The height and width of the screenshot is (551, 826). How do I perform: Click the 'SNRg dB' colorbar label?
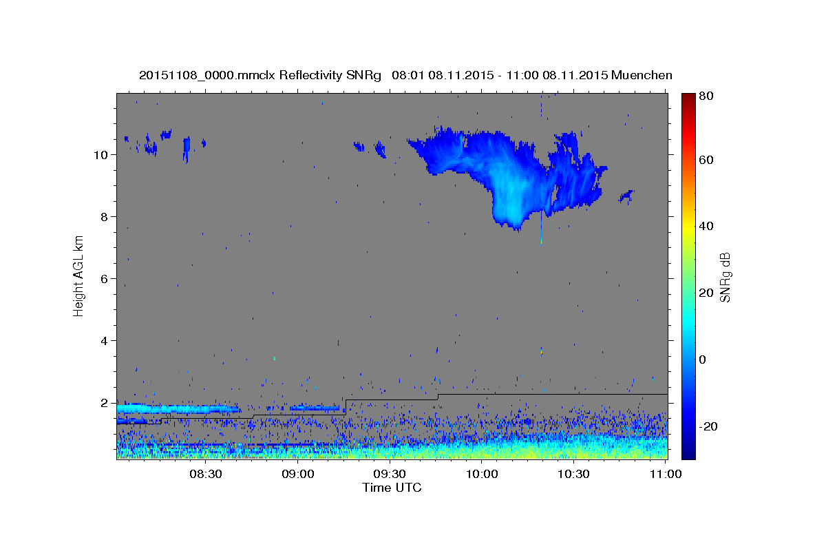coord(725,278)
